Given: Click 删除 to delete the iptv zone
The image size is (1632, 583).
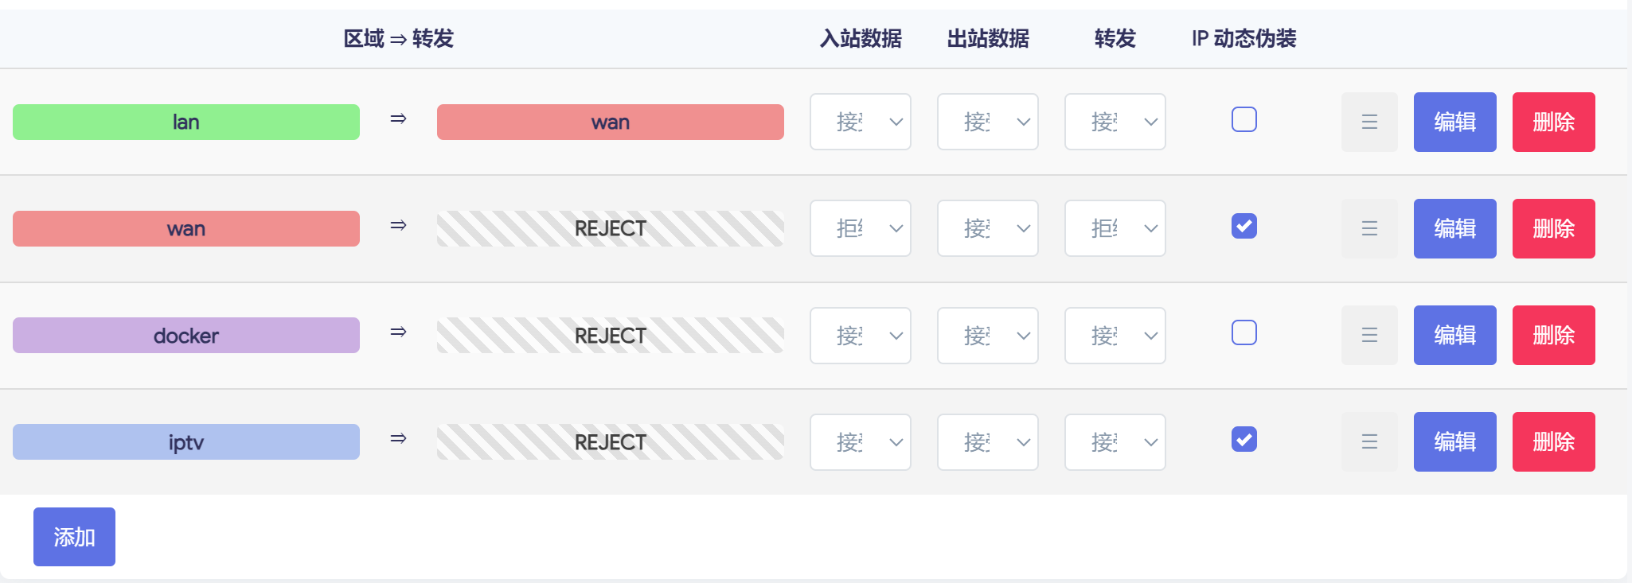Looking at the screenshot, I should click(x=1553, y=441).
